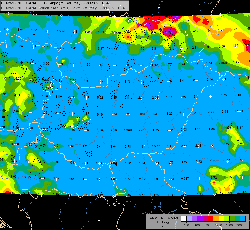Click the legend tick label '100'
Screen dimensions: 250x230
pyautogui.click(x=186, y=225)
